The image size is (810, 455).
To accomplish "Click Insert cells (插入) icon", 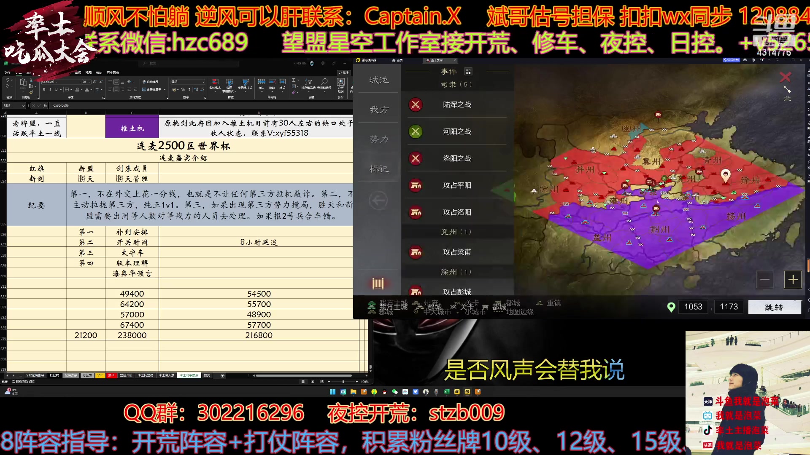I will [262, 86].
